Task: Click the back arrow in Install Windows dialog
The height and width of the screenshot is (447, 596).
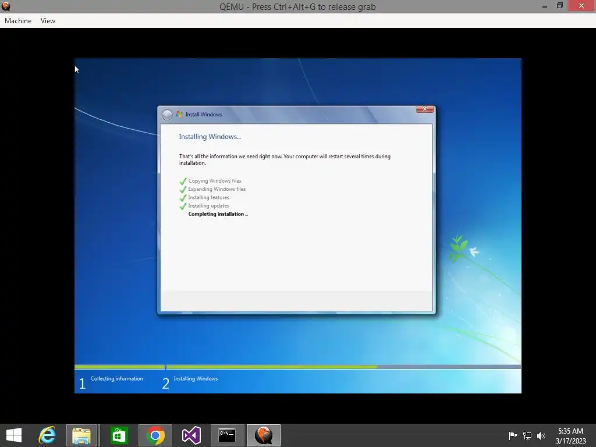Action: click(x=167, y=115)
